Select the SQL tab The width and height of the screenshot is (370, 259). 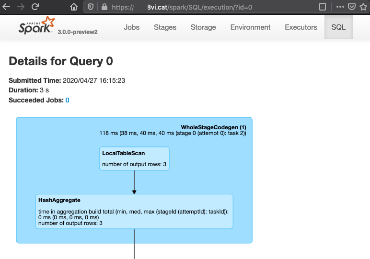pyautogui.click(x=339, y=27)
